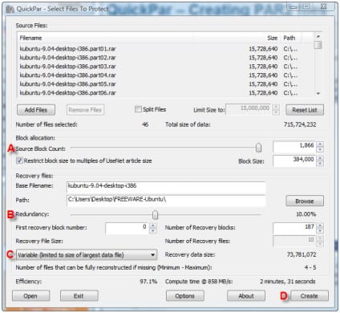Select kubuntu-9.04-desktop-i386.part06.rar row
340x313 pixels.
pyautogui.click(x=166, y=93)
